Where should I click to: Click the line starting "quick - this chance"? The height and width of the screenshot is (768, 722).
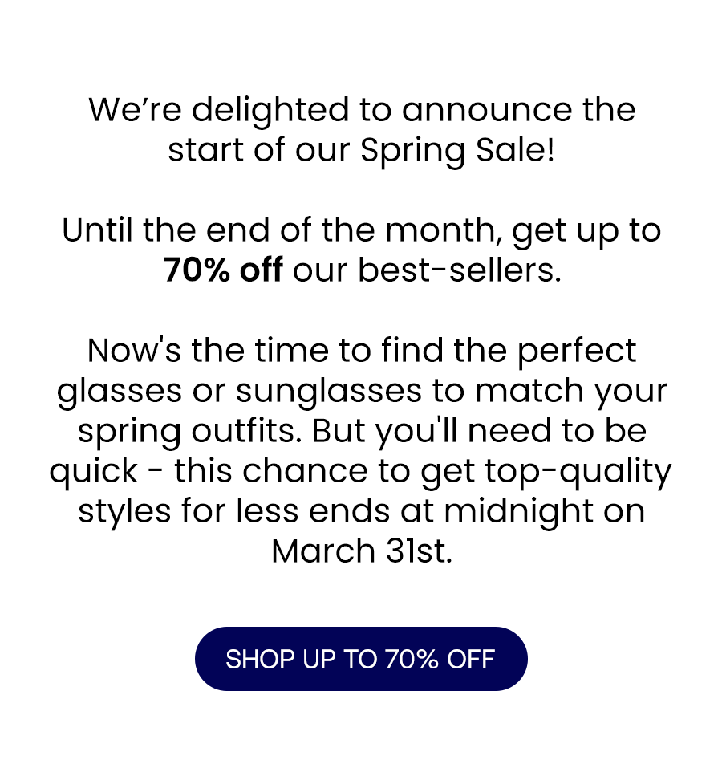point(361,471)
